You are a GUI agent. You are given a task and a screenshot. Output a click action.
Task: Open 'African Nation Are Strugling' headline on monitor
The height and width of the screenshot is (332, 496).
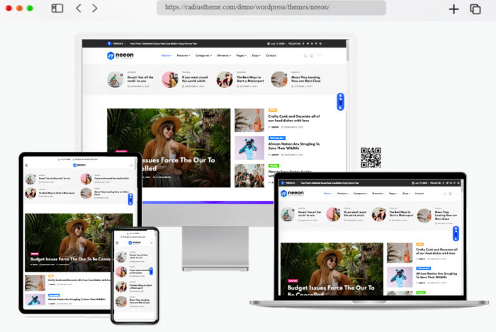pos(294,146)
